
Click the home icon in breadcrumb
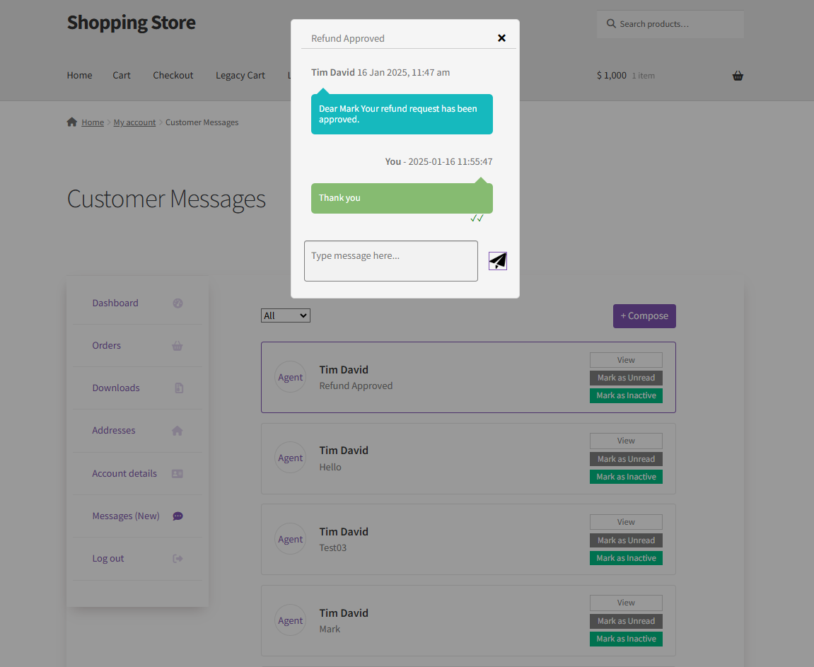(71, 122)
